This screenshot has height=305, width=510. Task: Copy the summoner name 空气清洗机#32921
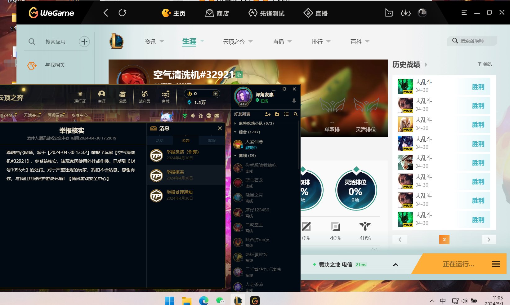[x=239, y=75]
